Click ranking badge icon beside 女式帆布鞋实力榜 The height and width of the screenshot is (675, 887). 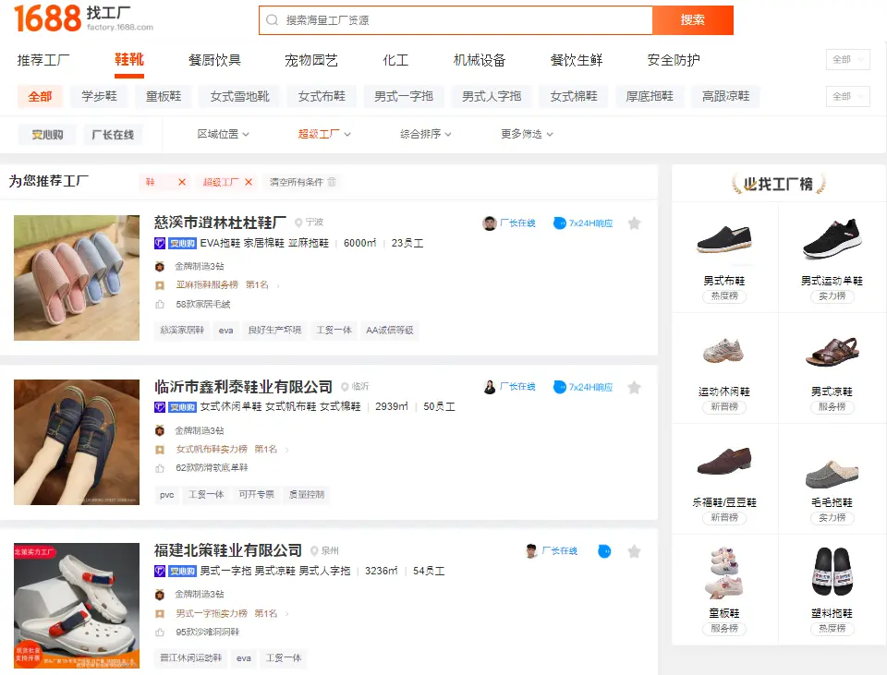point(160,450)
